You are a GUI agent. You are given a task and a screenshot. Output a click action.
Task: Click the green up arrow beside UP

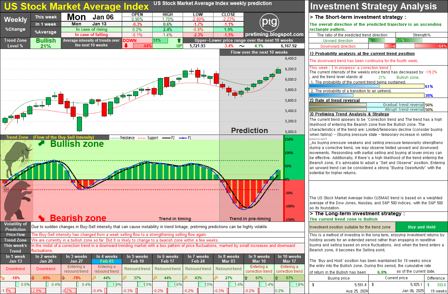tap(179, 40)
